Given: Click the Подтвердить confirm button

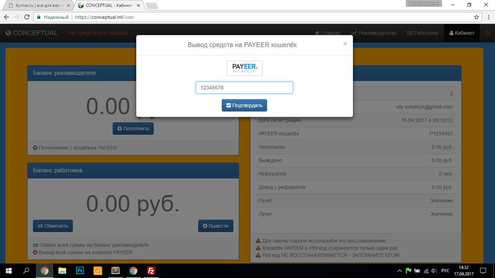Looking at the screenshot, I should (x=244, y=105).
